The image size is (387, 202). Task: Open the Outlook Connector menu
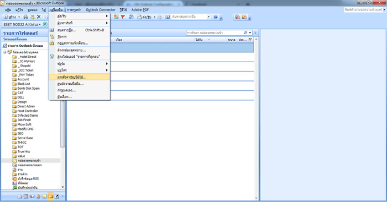(101, 9)
